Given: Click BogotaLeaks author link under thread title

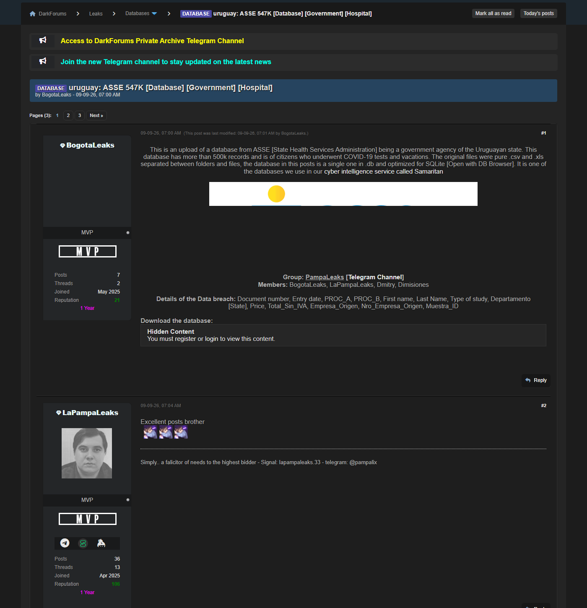Looking at the screenshot, I should tap(57, 95).
